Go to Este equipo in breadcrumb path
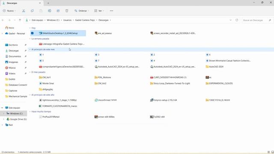274x154 pixels. tap(37, 20)
